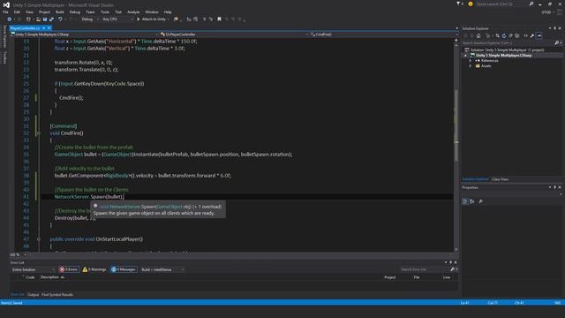
Task: Click the Open File toolbar icon
Action: pyautogui.click(x=38, y=19)
